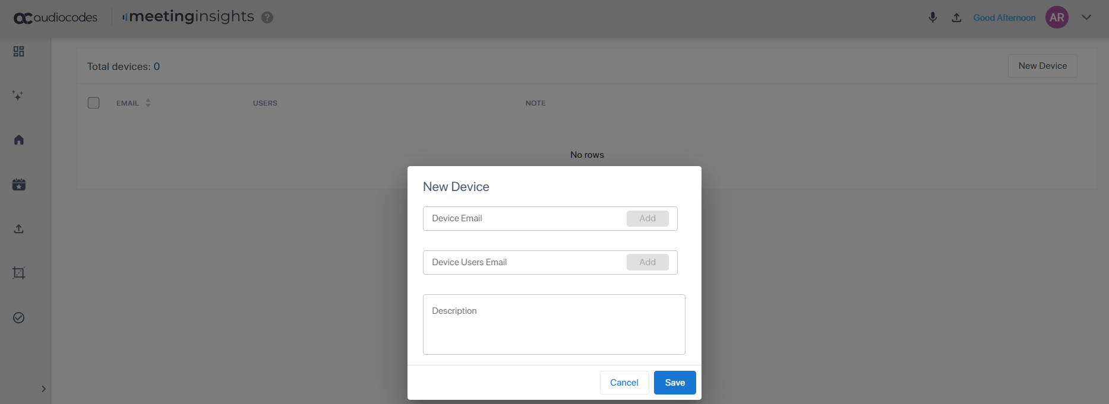Open the help question mark icon
1109x404 pixels.
[x=267, y=18]
